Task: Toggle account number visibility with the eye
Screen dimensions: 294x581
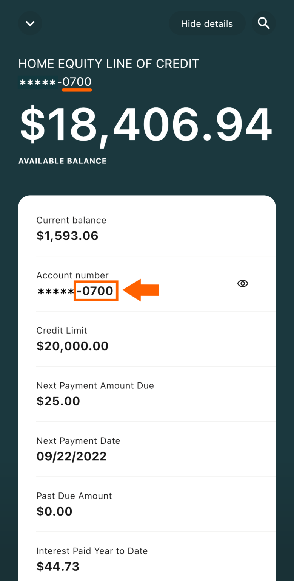Action: [x=242, y=283]
